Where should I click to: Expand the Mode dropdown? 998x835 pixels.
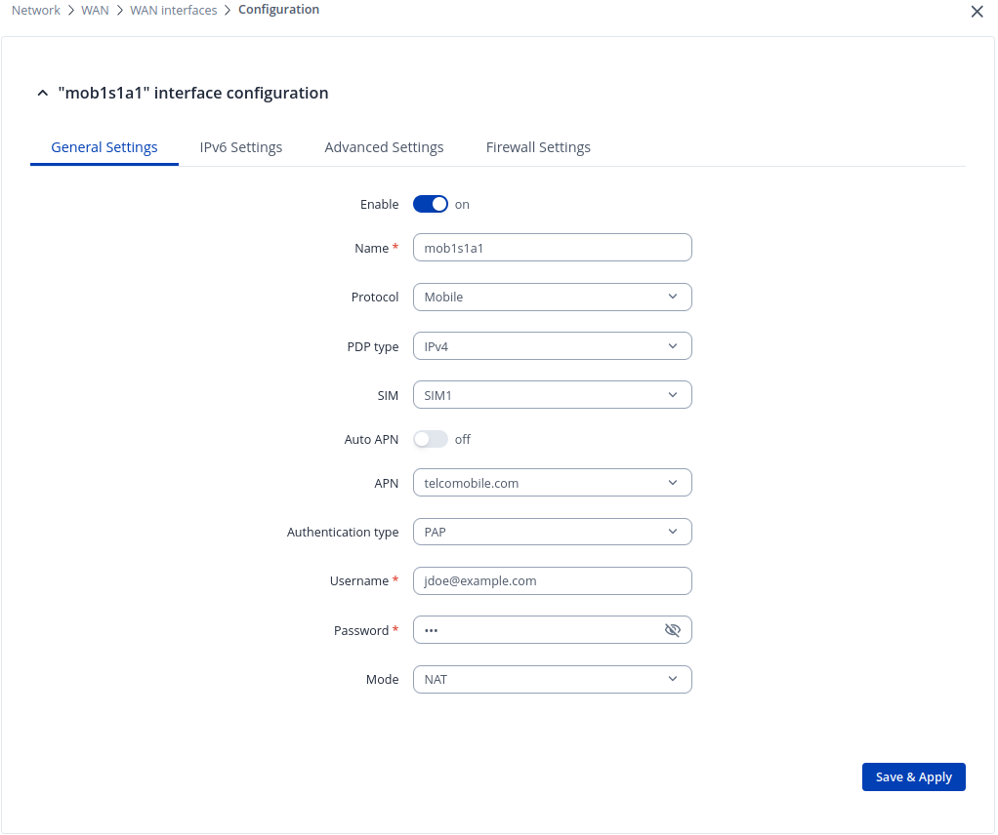pyautogui.click(x=552, y=679)
